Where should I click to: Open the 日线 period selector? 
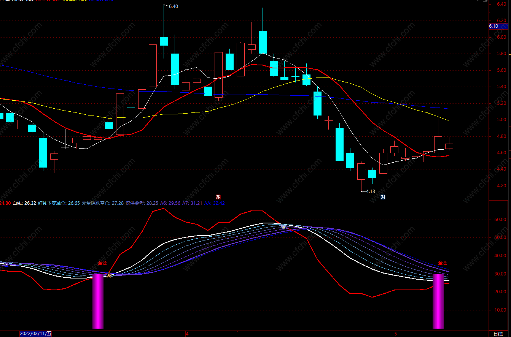point(498,334)
